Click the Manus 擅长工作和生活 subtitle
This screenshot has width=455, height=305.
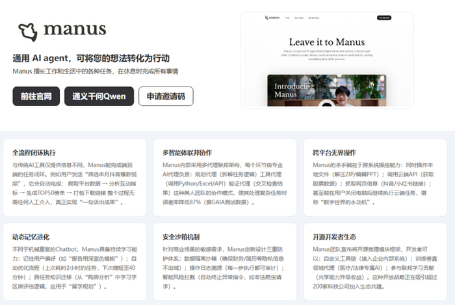coord(95,72)
